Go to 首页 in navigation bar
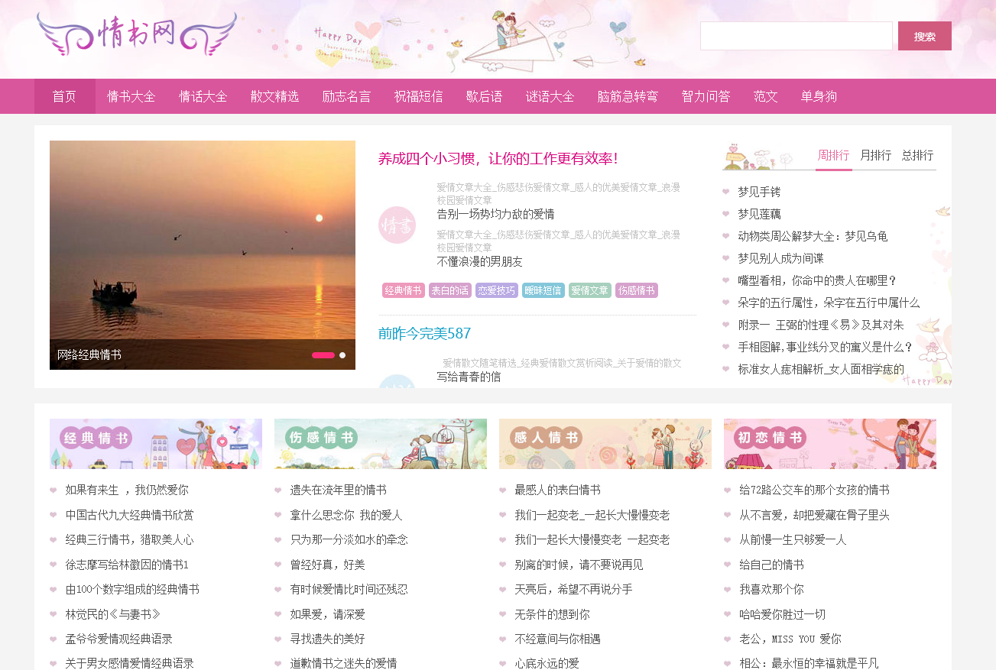 coord(64,96)
